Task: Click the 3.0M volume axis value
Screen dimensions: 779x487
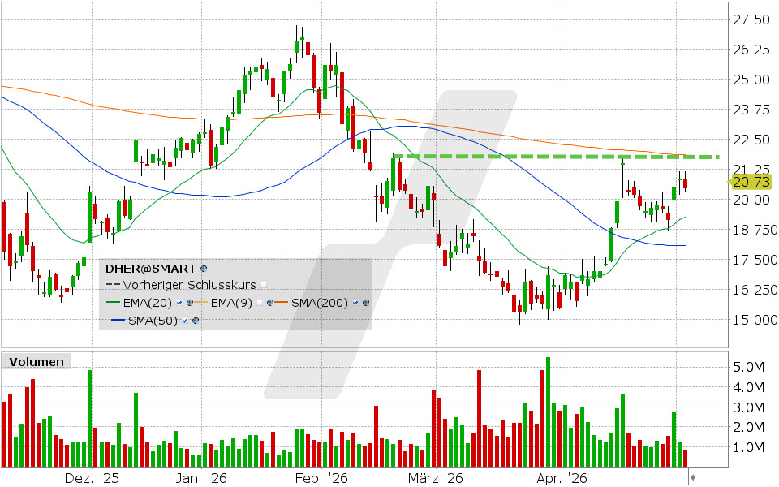Action: (749, 407)
